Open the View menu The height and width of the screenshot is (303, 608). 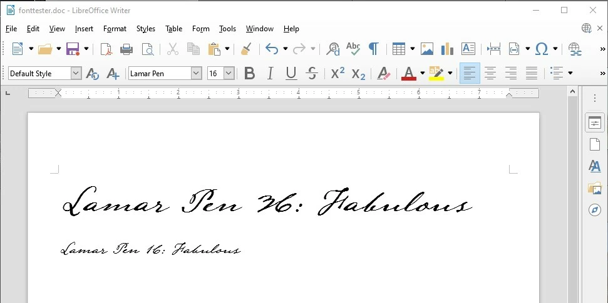(57, 29)
